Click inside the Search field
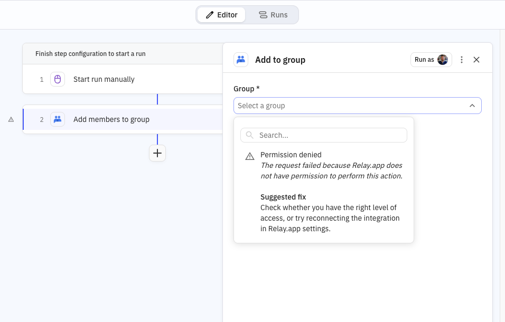 323,135
